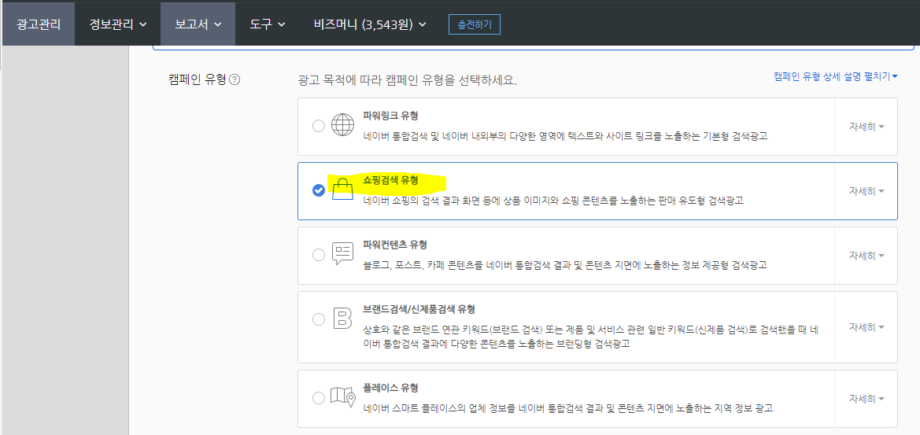Select the 플레이스 유형 radio button
Image resolution: width=920 pixels, height=435 pixels.
tap(319, 398)
